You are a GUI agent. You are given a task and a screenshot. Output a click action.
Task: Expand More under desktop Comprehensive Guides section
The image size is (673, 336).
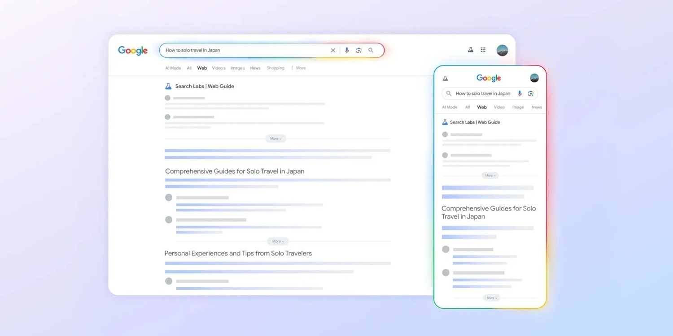[x=278, y=241]
